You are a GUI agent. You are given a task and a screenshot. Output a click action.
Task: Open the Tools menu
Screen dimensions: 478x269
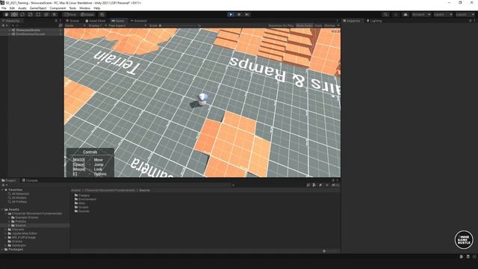tap(72, 8)
